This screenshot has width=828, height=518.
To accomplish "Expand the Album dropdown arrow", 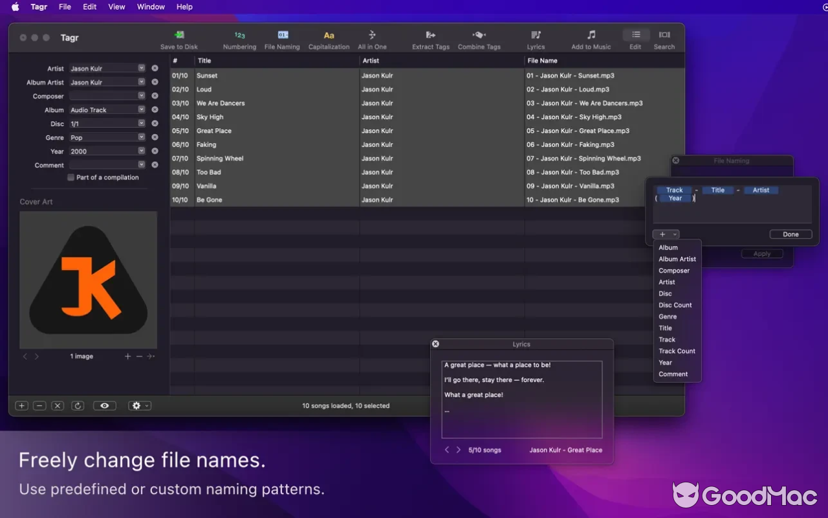I will coord(141,109).
